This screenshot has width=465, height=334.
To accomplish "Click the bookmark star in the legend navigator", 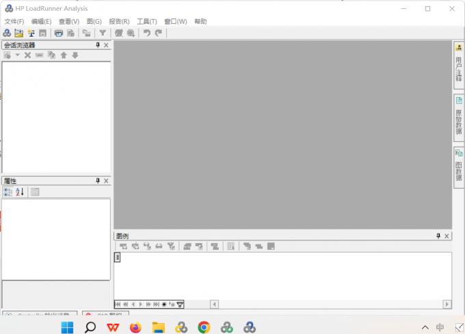I will [164, 304].
